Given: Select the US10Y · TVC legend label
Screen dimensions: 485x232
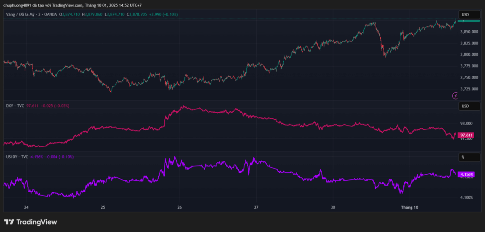Looking at the screenshot, I should pyautogui.click(x=17, y=157).
